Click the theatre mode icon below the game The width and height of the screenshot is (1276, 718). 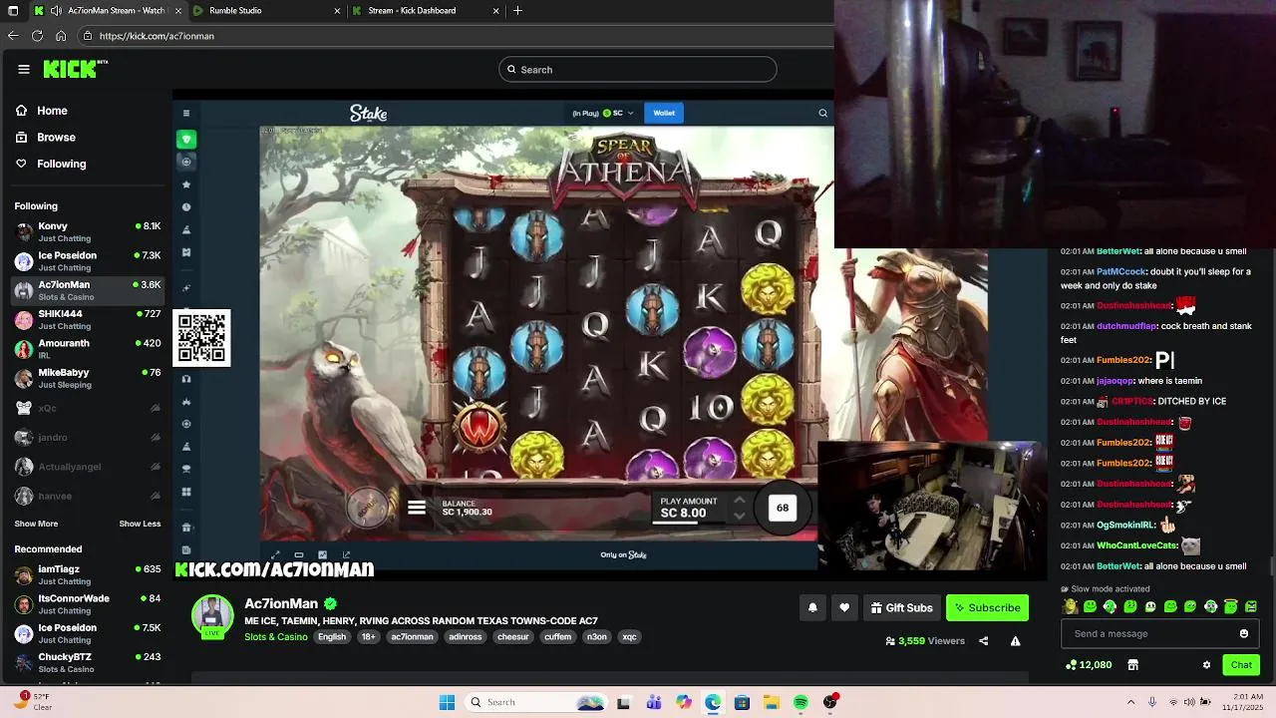pos(299,555)
